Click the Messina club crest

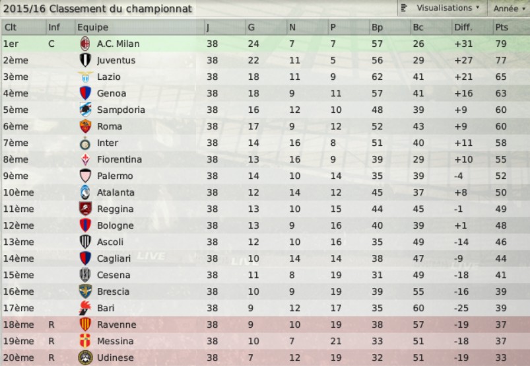point(85,341)
